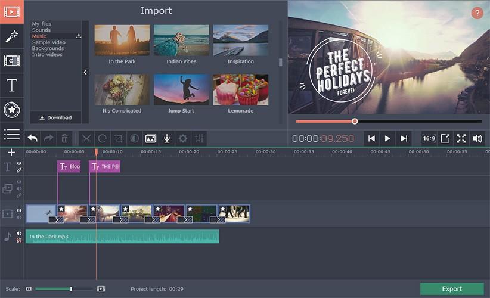The width and height of the screenshot is (490, 298).
Task: Click the color adjustment half-circle icon
Action: pyautogui.click(x=135, y=138)
